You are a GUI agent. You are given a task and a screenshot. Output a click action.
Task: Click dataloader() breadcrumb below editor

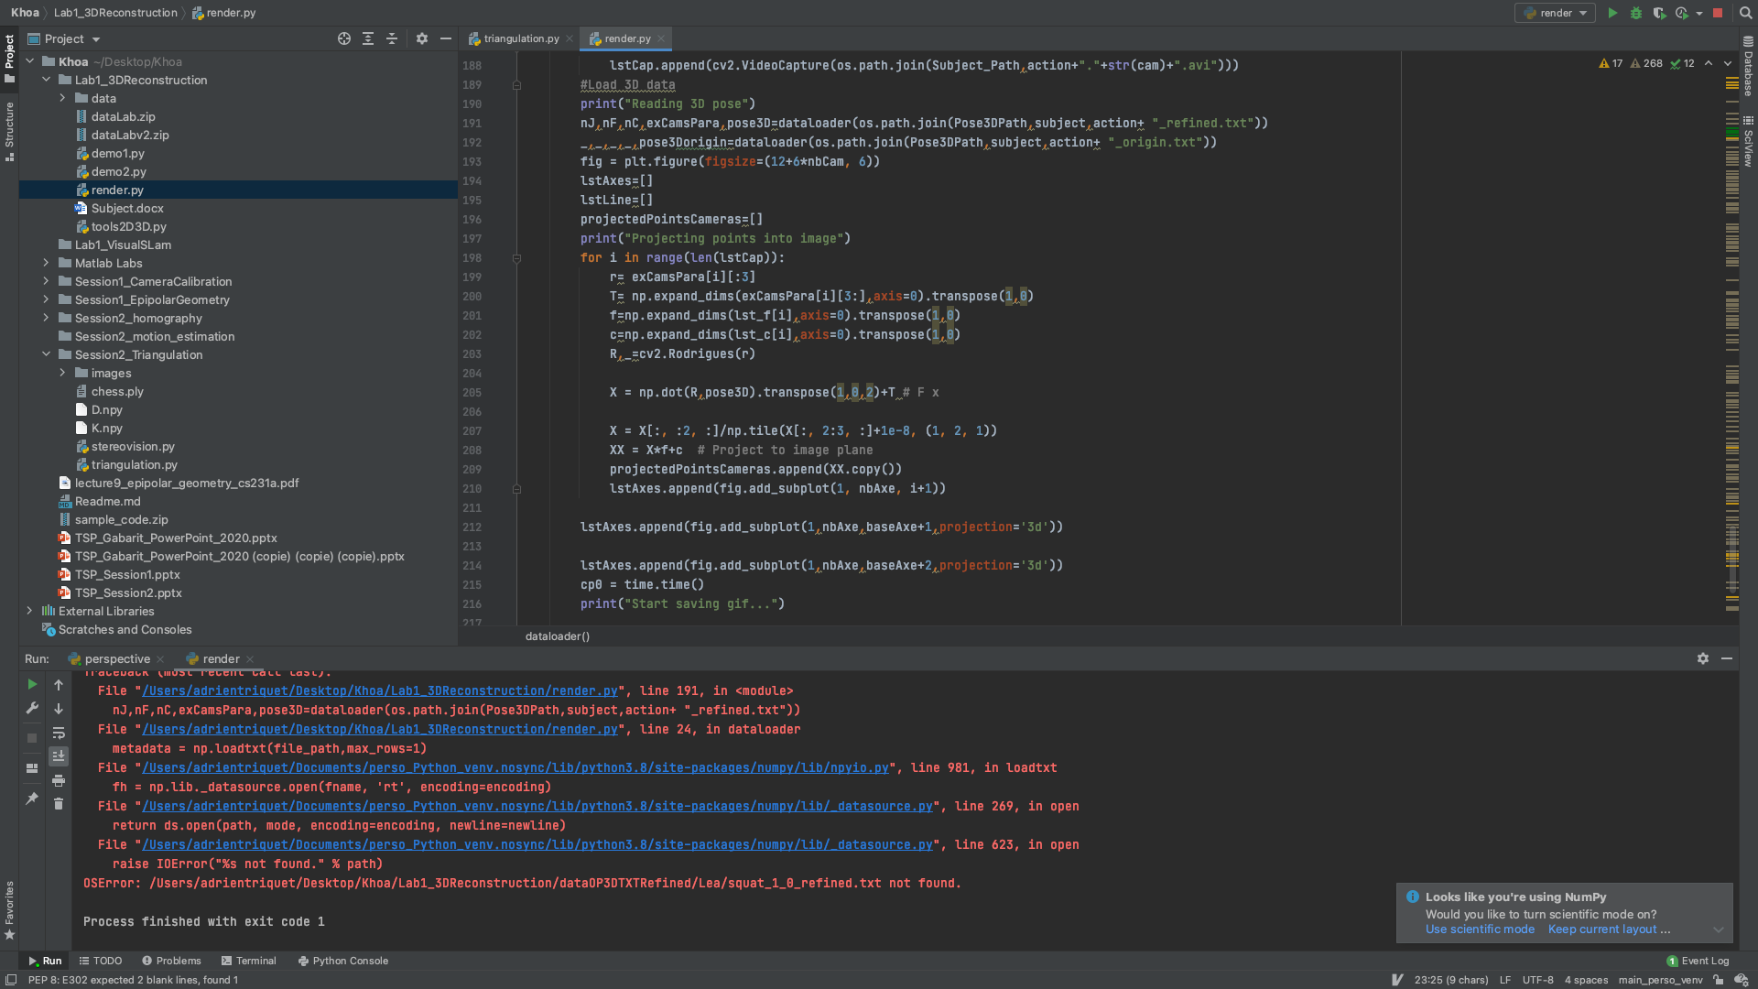click(x=558, y=636)
